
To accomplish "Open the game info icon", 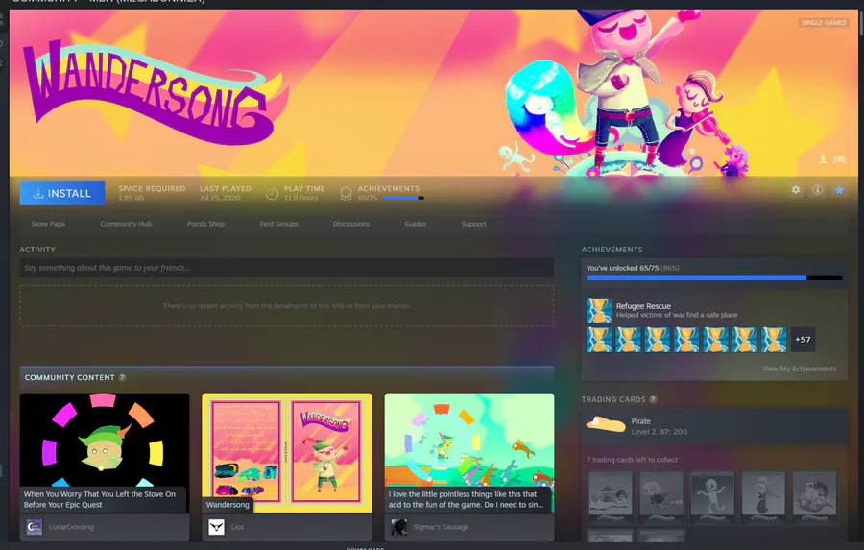I will click(x=817, y=190).
